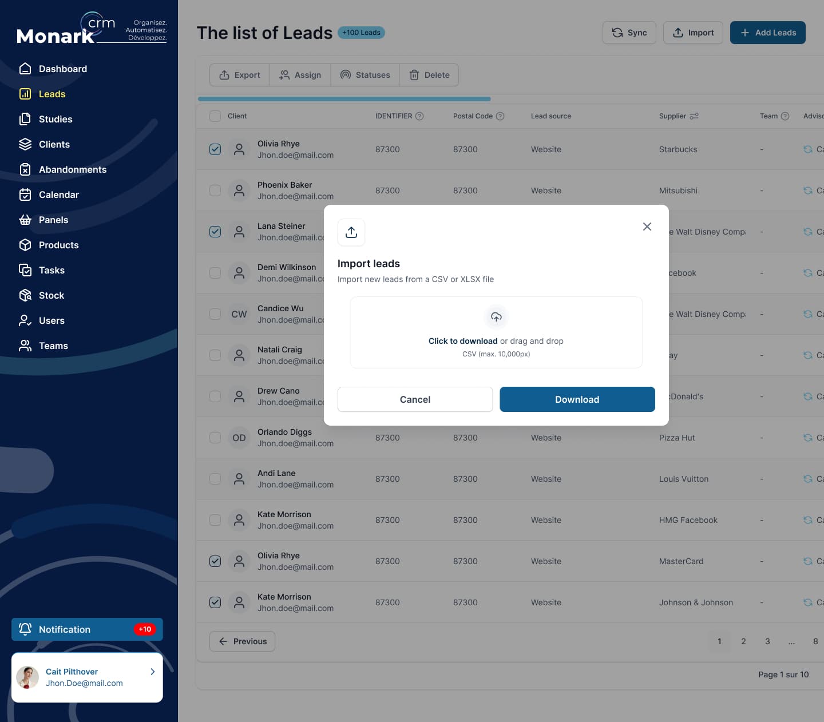Uncheck Kate Morrison Johnson & Johnson checkbox
Image resolution: width=824 pixels, height=722 pixels.
[215, 602]
